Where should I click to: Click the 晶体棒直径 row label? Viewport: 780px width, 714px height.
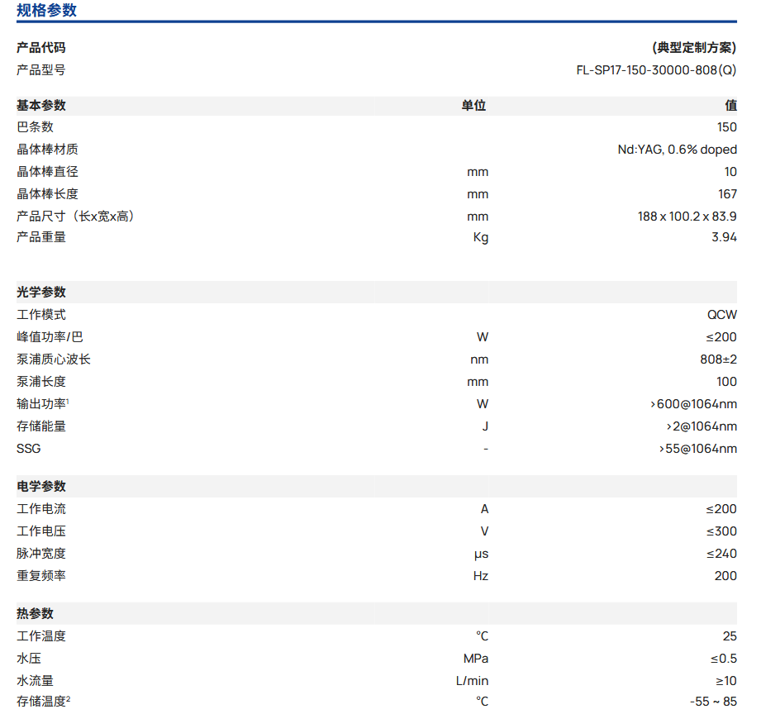click(x=48, y=172)
